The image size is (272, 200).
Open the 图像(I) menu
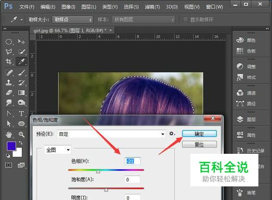[x=68, y=7]
